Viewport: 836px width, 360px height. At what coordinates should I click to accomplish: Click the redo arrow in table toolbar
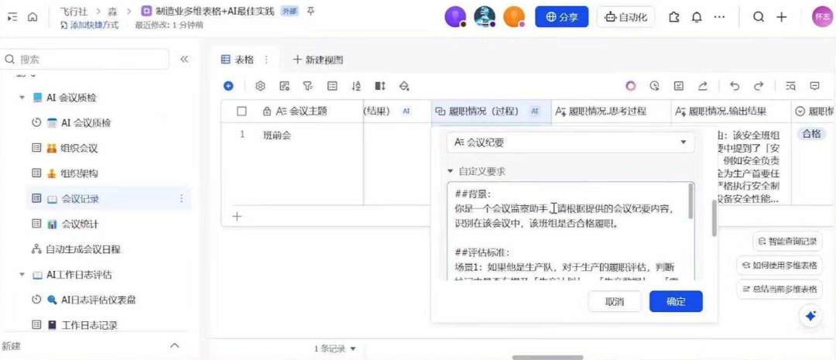pos(759,86)
